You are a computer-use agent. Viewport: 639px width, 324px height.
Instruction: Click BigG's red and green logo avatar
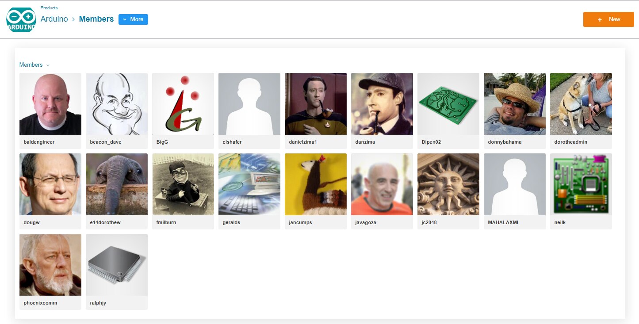(x=183, y=104)
